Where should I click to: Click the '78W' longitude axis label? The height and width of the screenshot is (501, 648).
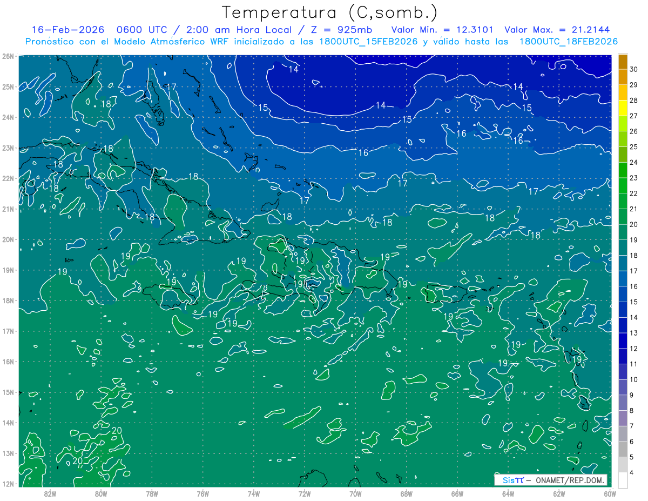[152, 493]
